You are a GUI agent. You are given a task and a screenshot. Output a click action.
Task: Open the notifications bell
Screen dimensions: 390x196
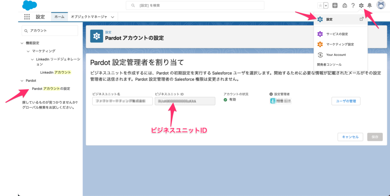(369, 5)
